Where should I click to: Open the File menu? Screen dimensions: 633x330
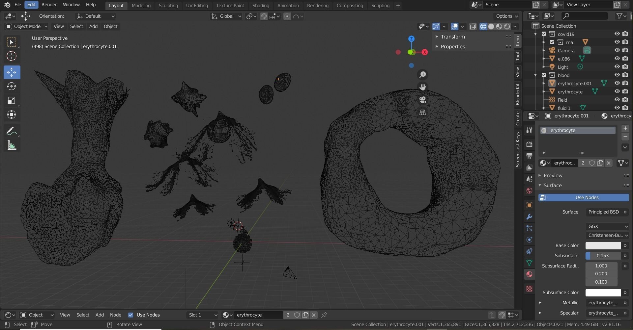tap(18, 5)
